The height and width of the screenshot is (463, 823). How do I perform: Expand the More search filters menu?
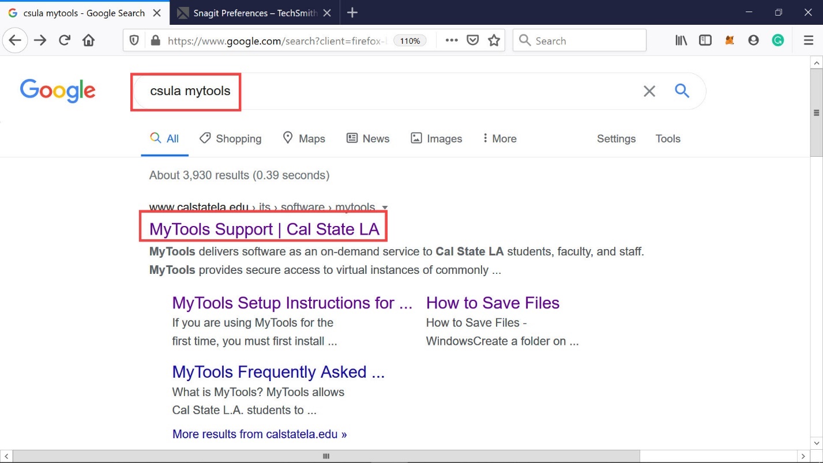(499, 138)
